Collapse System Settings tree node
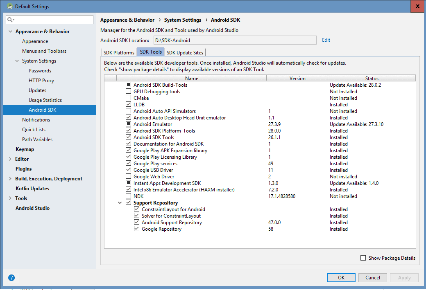This screenshot has height=290, width=426. pyautogui.click(x=17, y=61)
